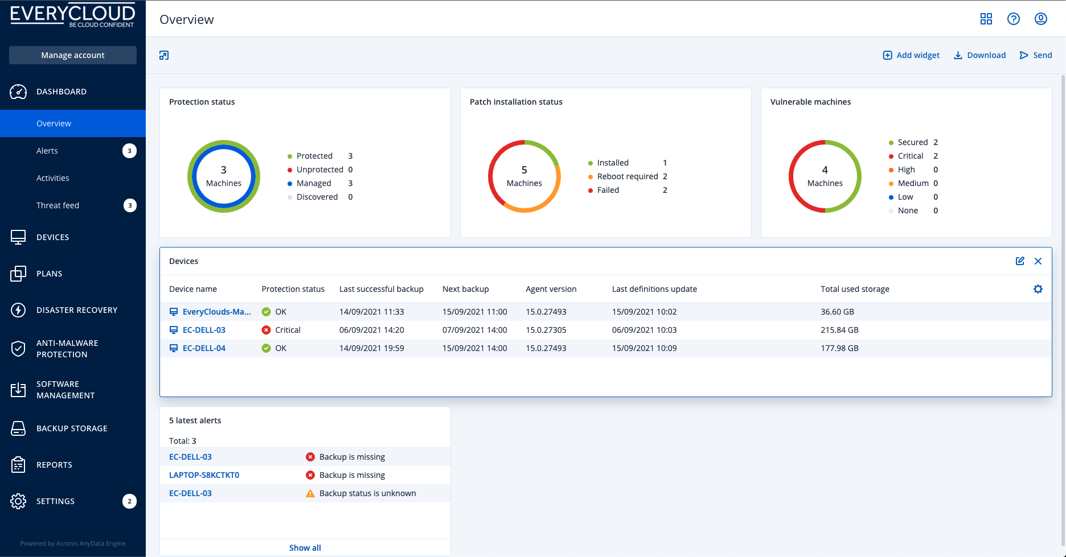This screenshot has width=1066, height=557.
Task: Click the Patch installation status donut chart
Action: [x=524, y=176]
